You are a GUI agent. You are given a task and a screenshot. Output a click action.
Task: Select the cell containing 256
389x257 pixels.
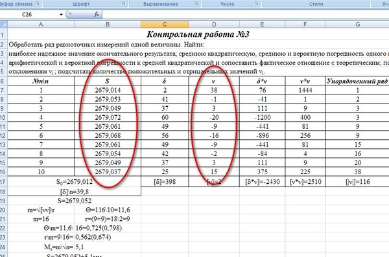(x=305, y=135)
